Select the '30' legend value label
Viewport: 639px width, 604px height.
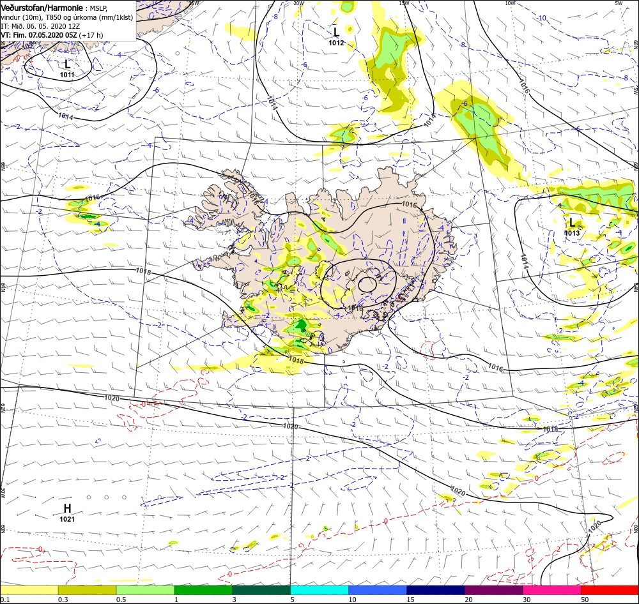coord(527,600)
